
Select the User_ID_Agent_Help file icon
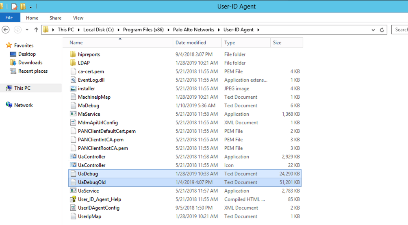click(x=73, y=199)
